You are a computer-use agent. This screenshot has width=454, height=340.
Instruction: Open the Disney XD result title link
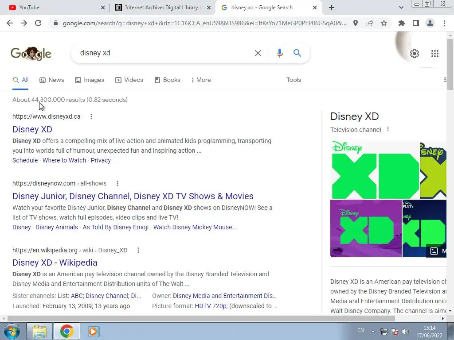(32, 129)
